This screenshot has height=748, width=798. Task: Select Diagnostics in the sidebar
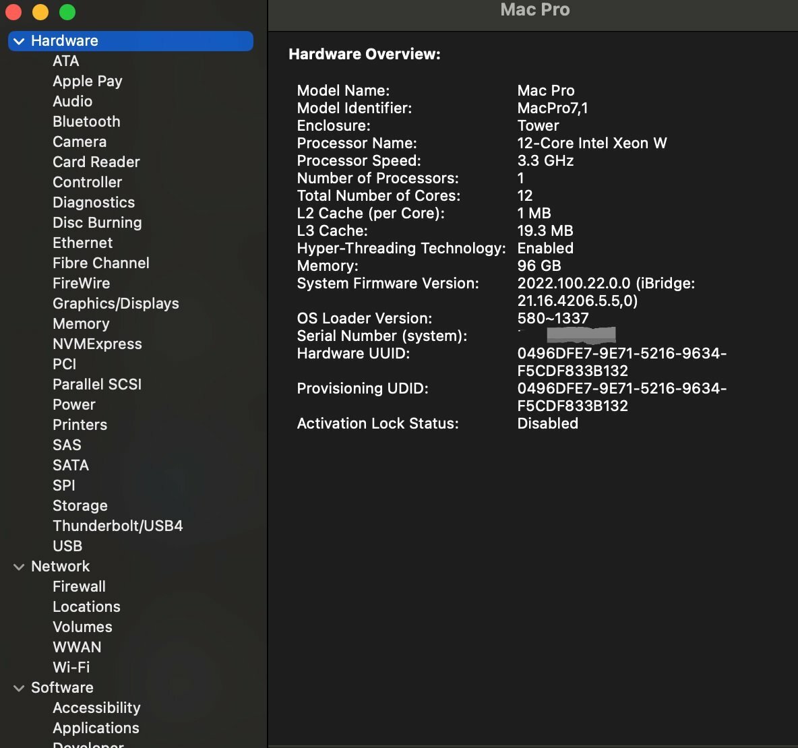94,203
